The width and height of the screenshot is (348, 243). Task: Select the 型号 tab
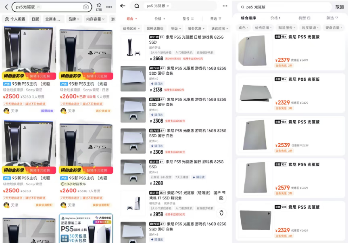(188, 19)
